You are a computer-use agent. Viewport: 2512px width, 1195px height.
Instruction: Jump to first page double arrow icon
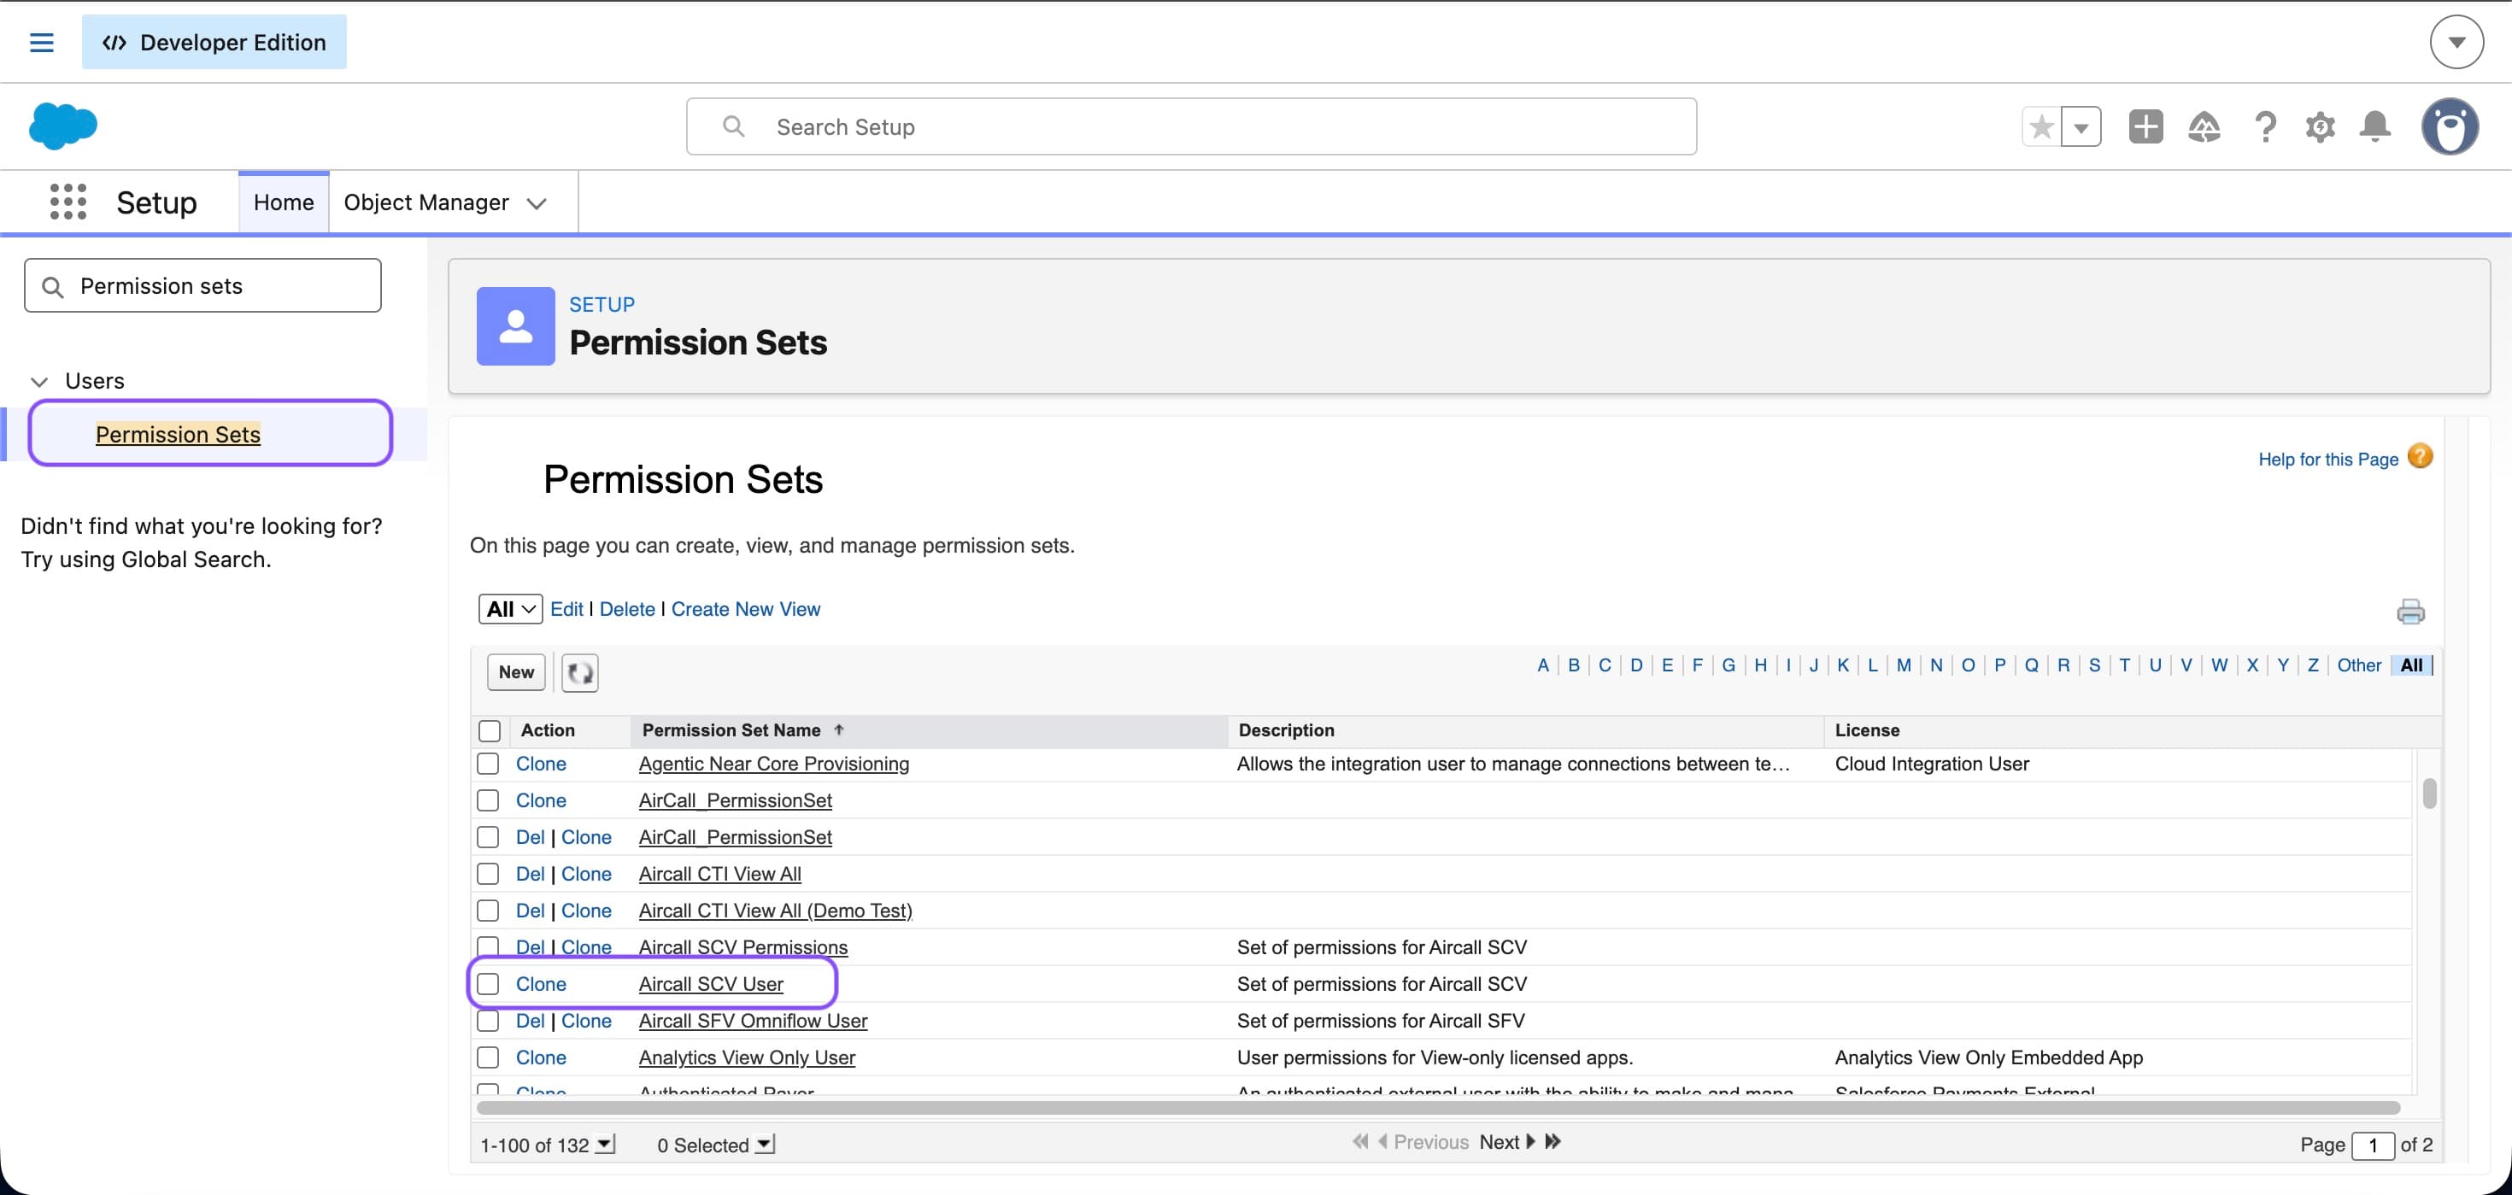click(x=1359, y=1141)
